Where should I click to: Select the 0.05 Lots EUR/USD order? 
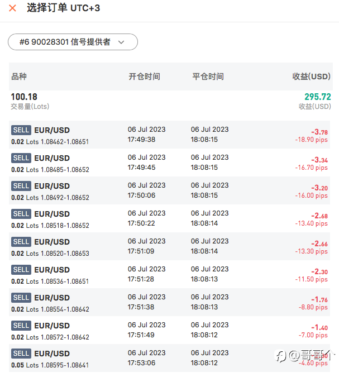tap(170, 358)
